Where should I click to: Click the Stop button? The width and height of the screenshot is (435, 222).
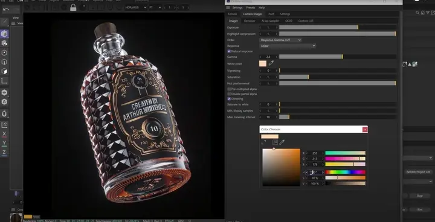click(x=419, y=195)
